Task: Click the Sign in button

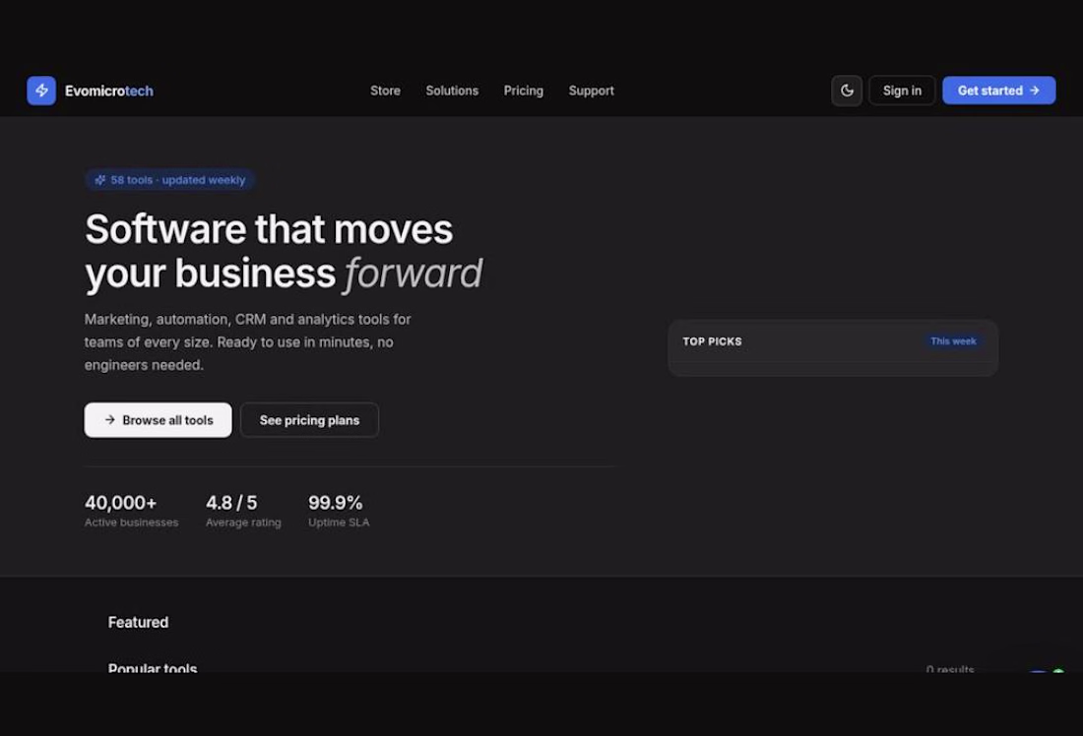Action: [x=902, y=91]
